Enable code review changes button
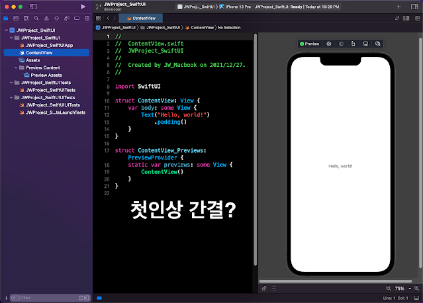The width and height of the screenshot is (423, 303). coord(397,19)
